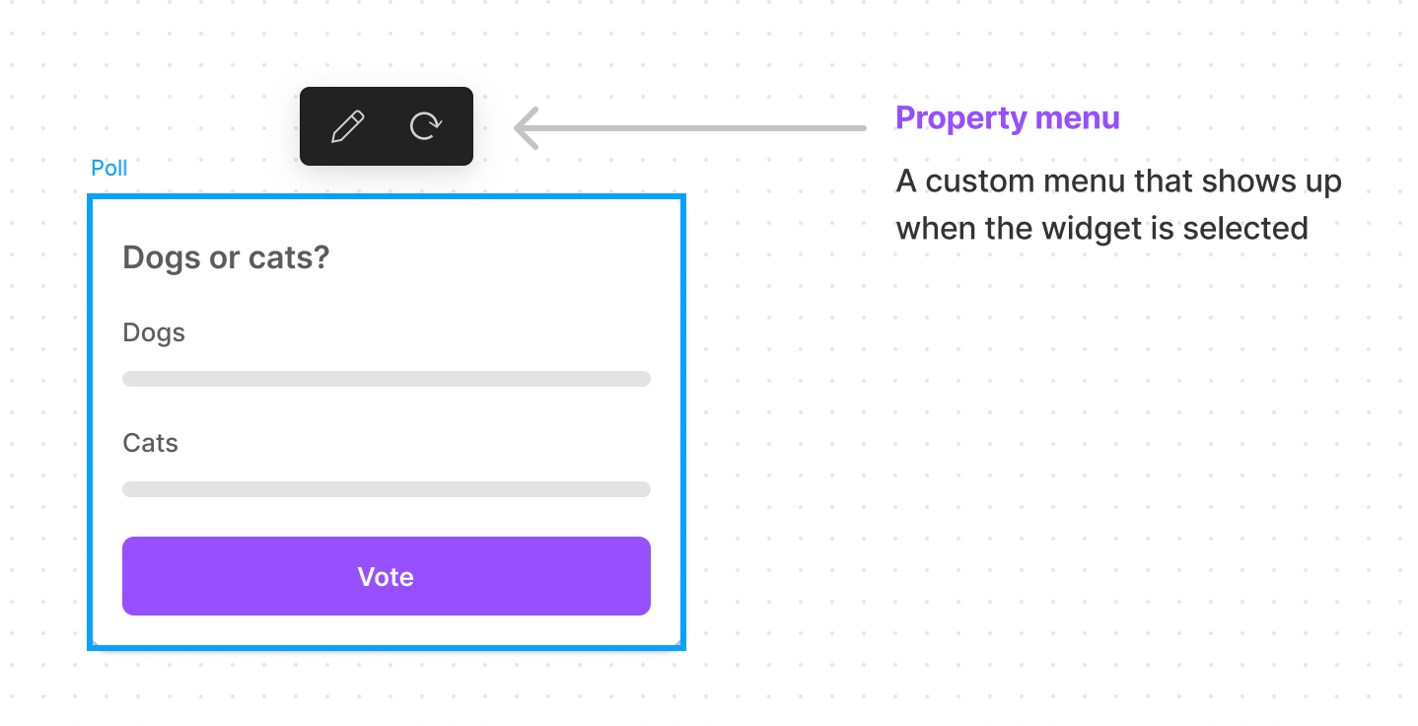Viewport: 1418px width, 726px height.
Task: Click the circular reset arrow icon
Action: (x=425, y=126)
